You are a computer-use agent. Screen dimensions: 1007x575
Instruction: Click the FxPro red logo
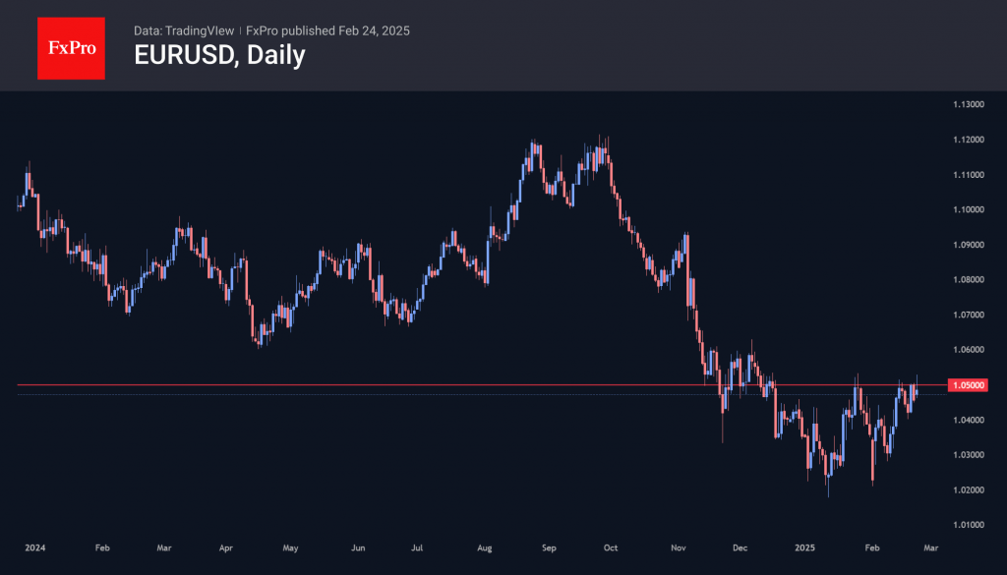tap(71, 46)
